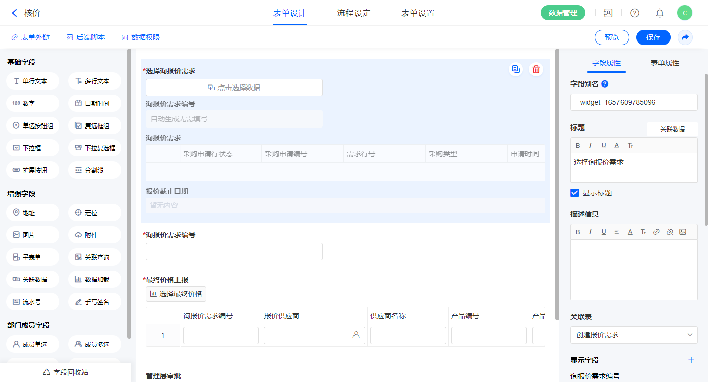
Task: Click the 字段别名 help info icon
Action: pos(605,84)
